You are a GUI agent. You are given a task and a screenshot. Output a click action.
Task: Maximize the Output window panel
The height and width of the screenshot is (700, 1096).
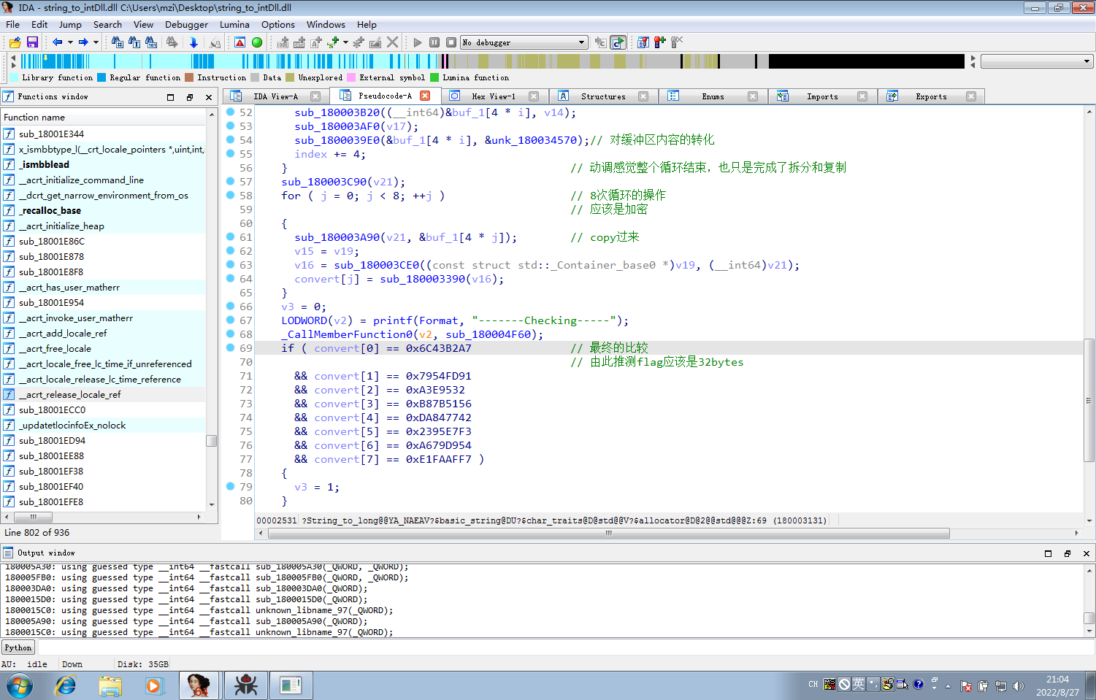[1048, 553]
